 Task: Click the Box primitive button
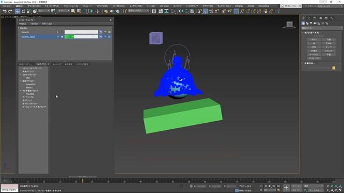tap(314, 39)
